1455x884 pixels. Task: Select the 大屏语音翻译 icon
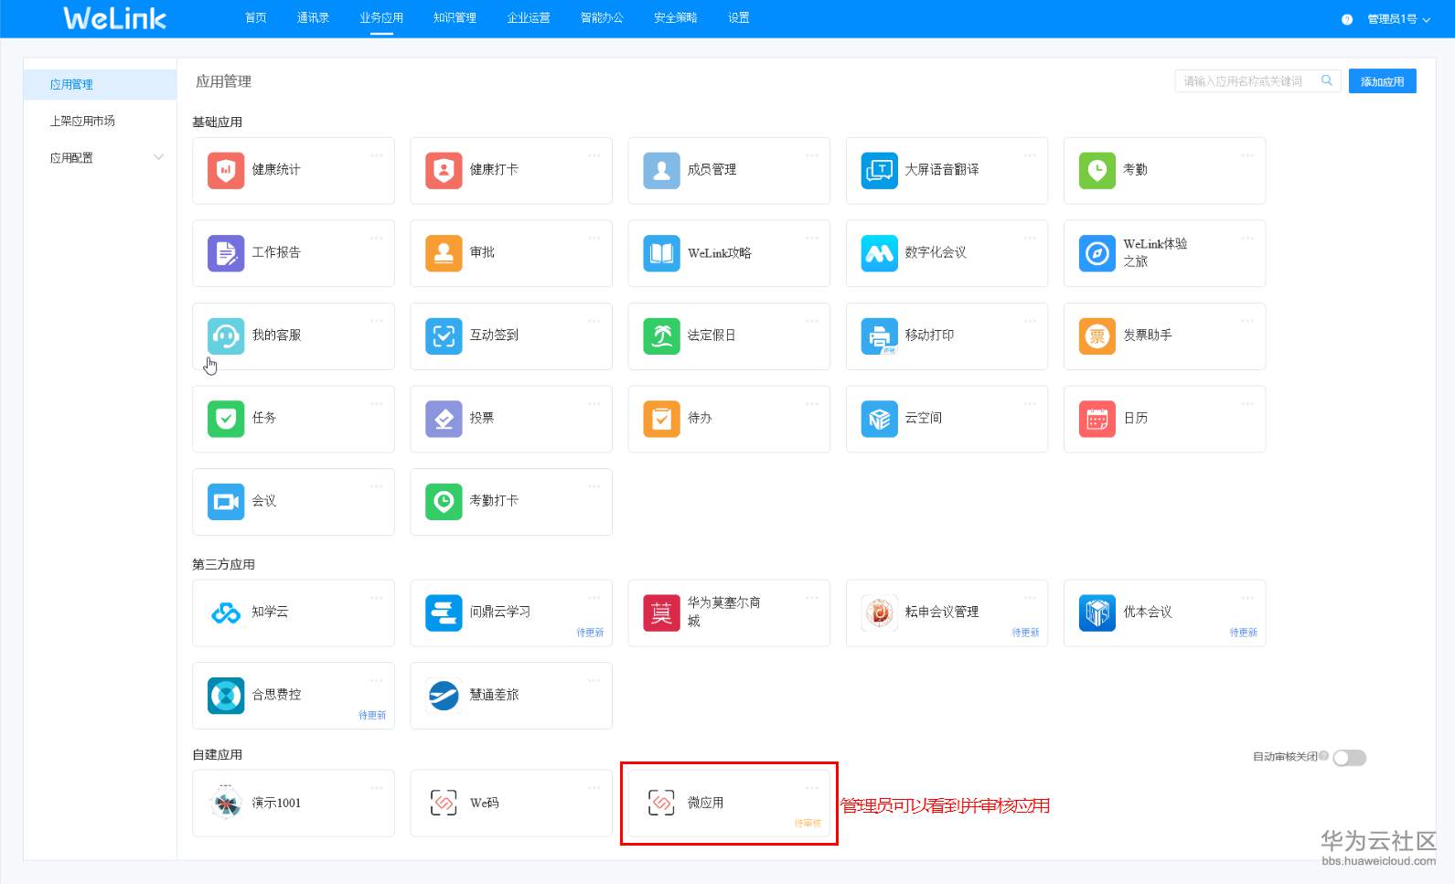point(879,170)
